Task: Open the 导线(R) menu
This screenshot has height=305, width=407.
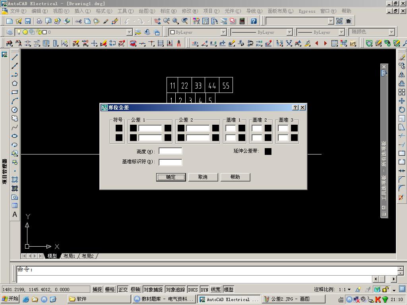Action: 254,11
